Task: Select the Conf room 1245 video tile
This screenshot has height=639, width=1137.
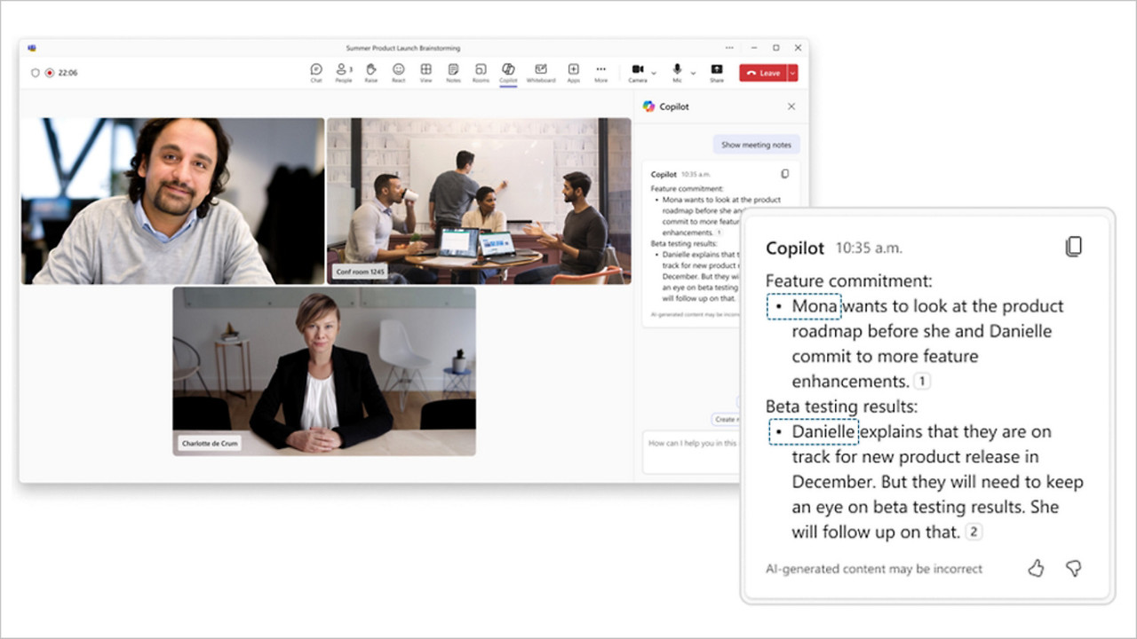Action: (x=479, y=201)
